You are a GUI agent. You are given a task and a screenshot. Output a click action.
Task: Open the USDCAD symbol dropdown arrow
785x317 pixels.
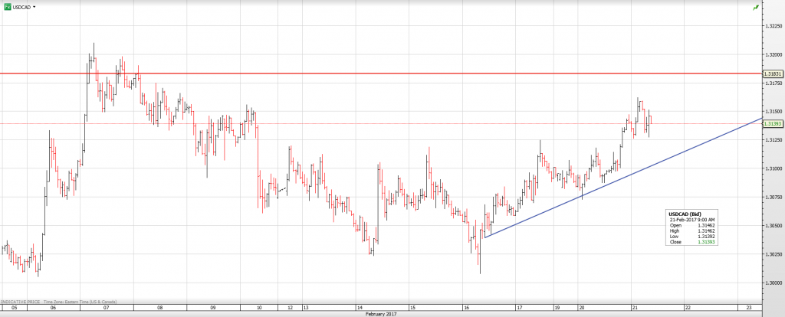coord(35,7)
